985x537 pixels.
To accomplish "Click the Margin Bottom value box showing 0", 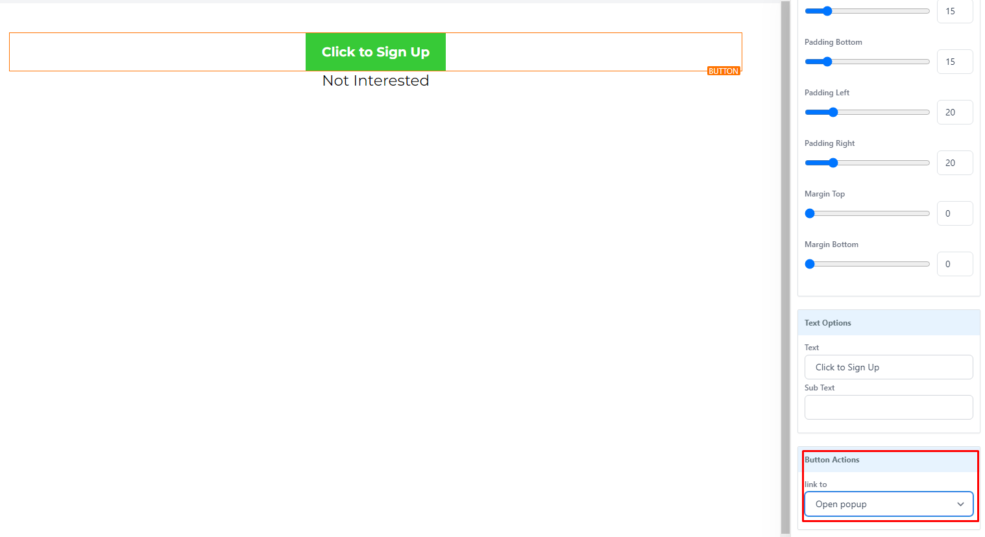I will coord(955,264).
